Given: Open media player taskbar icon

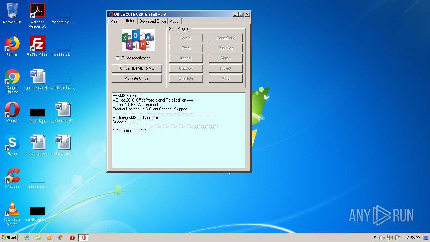Looking at the screenshot, I should [x=49, y=238].
